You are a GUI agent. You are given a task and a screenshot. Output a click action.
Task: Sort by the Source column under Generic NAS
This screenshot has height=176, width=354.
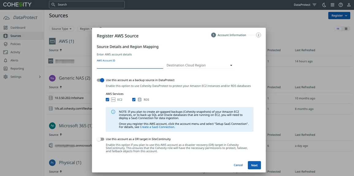tap(55, 87)
